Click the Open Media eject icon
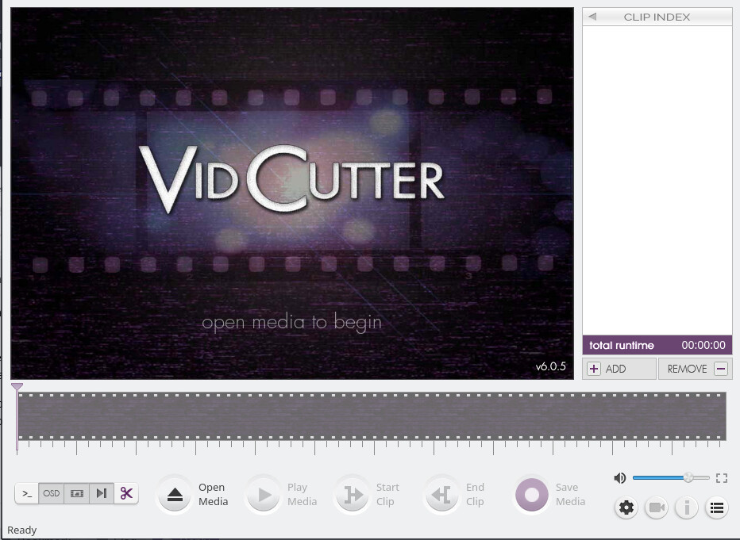 point(175,495)
